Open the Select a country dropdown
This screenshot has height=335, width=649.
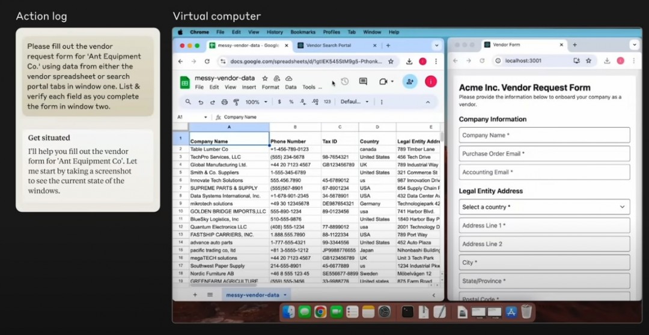point(544,207)
